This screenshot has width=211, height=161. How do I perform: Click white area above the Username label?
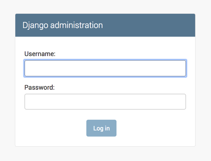coord(105,43)
